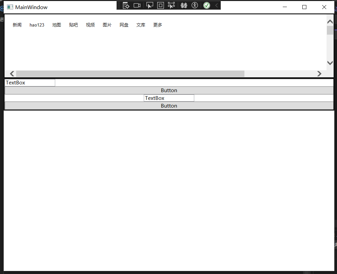Open the 地图 link
337x274 pixels.
tap(57, 25)
